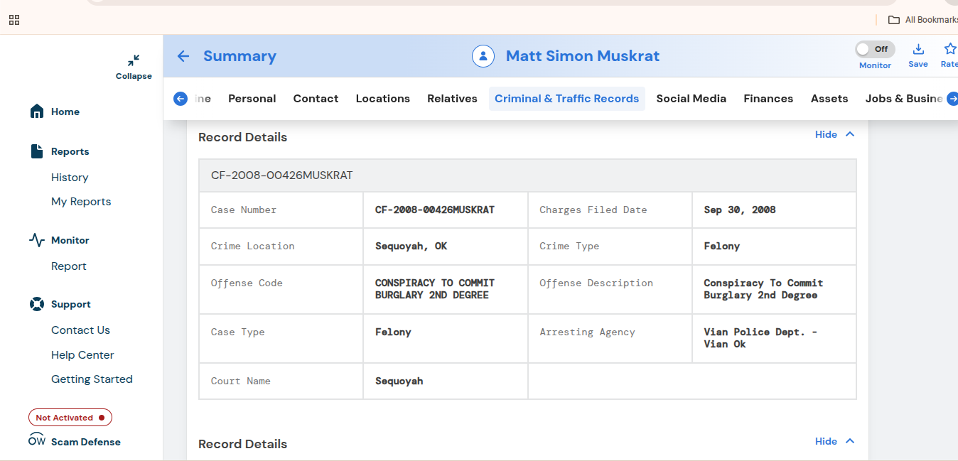Click the profile avatar icon near Matt Simon Muskrat
The image size is (958, 461).
click(x=483, y=56)
